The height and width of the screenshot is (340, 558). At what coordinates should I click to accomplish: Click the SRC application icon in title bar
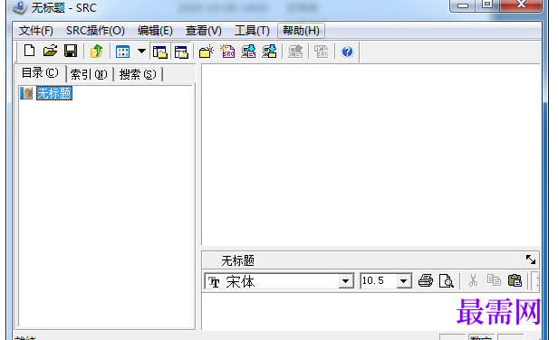(20, 8)
